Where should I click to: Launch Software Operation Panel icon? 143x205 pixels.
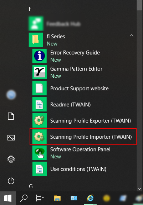click(40, 153)
